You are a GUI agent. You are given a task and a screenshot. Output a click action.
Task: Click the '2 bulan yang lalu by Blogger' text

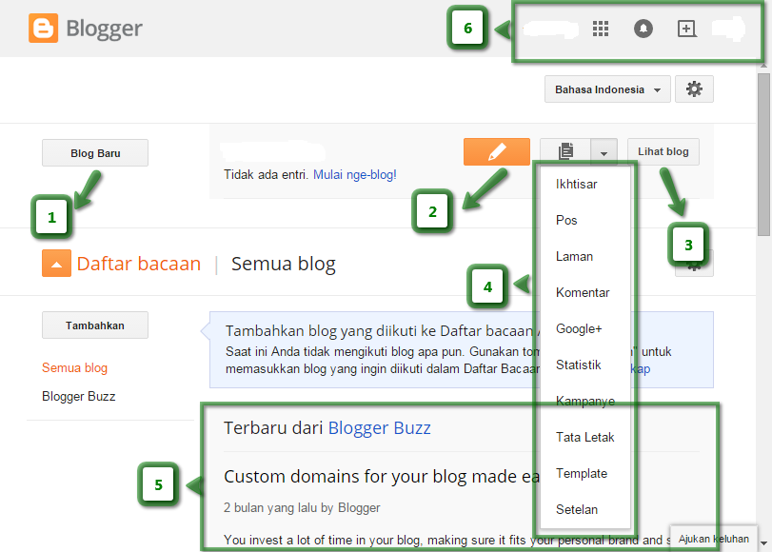point(302,507)
